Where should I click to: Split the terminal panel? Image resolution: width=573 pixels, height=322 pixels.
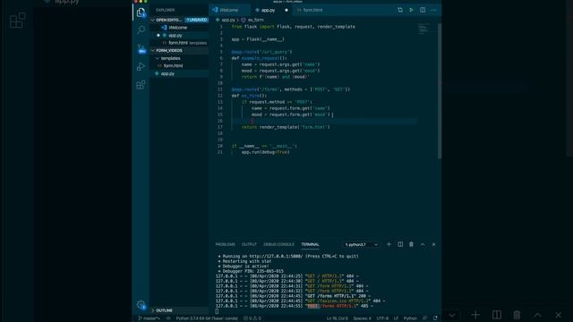click(400, 244)
